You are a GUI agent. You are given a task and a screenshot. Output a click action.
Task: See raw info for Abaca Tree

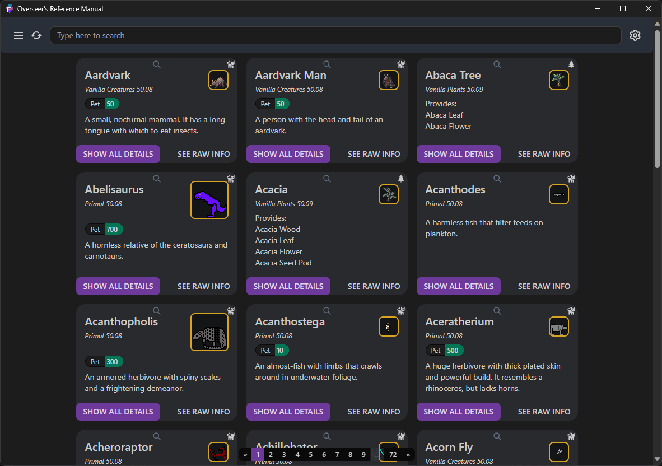(x=544, y=154)
